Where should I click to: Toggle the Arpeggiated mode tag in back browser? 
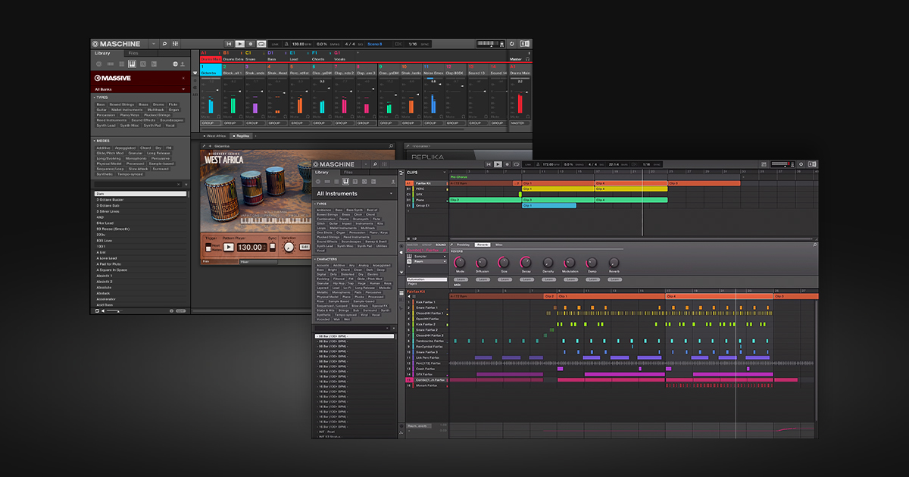pyautogui.click(x=125, y=148)
